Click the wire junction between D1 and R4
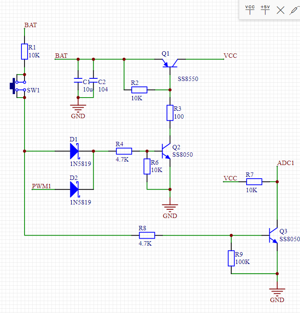Image resolution: width=300 pixels, height=313 pixels. pos(93,151)
